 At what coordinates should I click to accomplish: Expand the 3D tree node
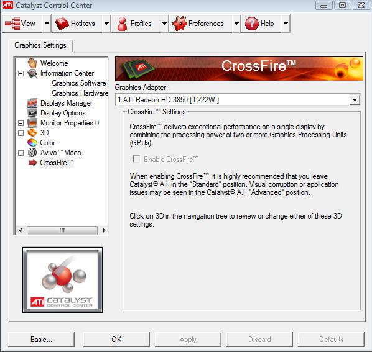pyautogui.click(x=21, y=133)
